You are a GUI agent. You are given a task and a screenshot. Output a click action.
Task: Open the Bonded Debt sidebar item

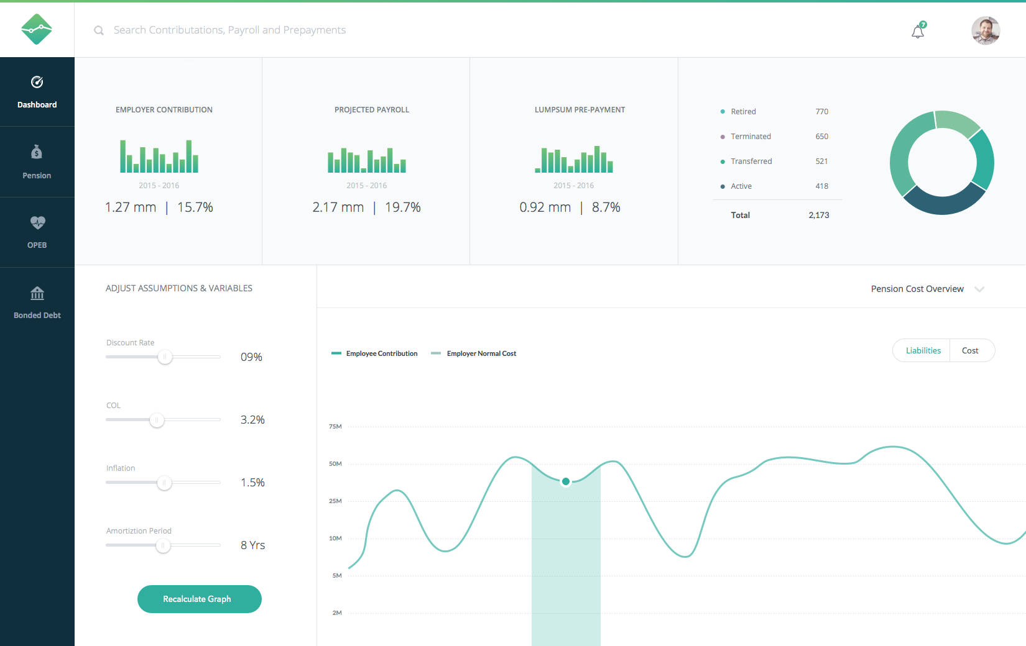click(37, 303)
